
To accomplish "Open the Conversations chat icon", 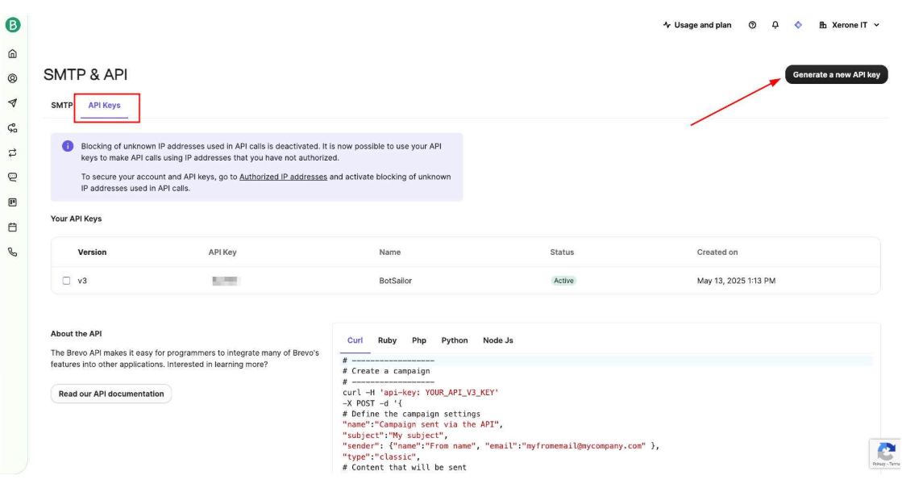I will click(x=13, y=177).
